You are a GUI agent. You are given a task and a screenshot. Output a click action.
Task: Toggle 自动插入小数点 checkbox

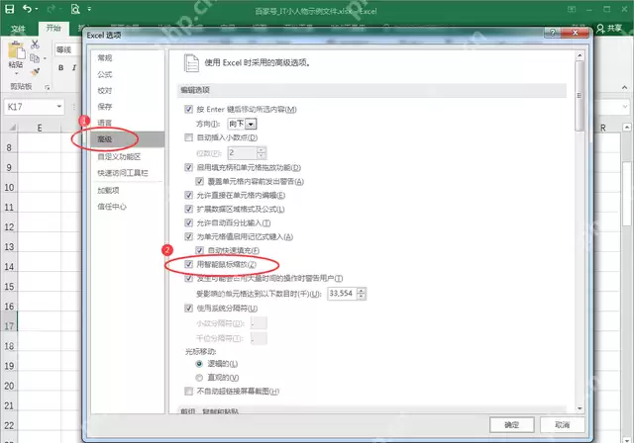188,137
